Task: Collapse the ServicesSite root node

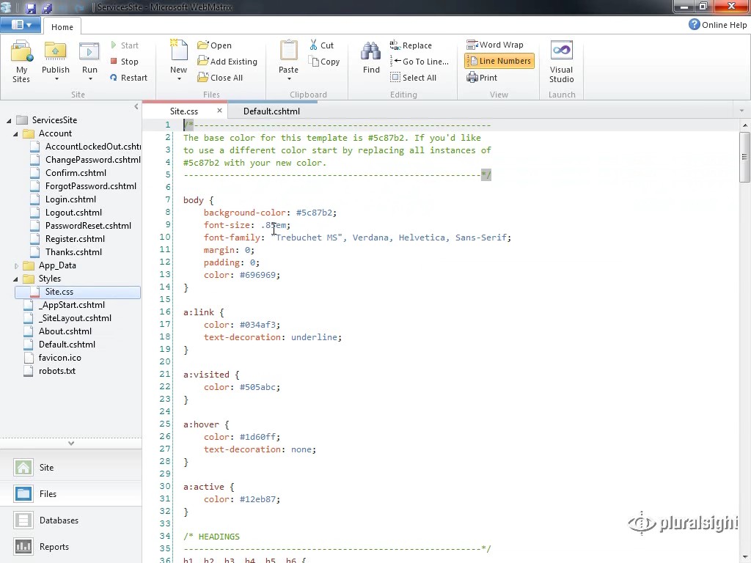Action: click(9, 121)
